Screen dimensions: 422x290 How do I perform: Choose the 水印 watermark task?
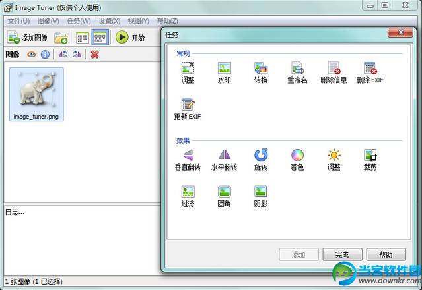click(x=224, y=72)
